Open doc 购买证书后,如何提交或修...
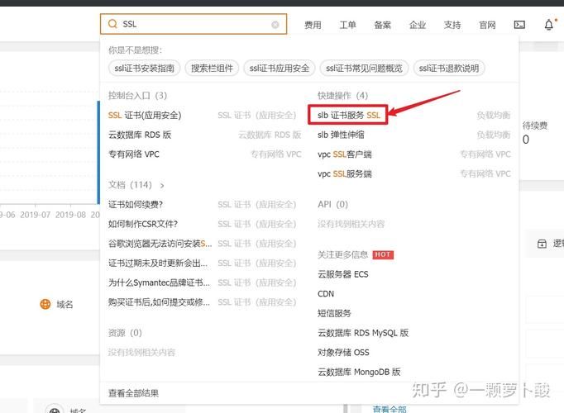The width and height of the screenshot is (564, 413). (x=159, y=302)
